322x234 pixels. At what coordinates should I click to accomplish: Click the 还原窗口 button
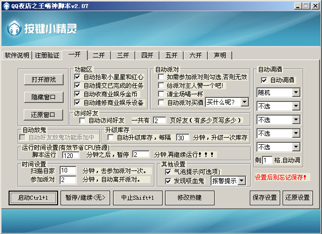click(x=43, y=115)
